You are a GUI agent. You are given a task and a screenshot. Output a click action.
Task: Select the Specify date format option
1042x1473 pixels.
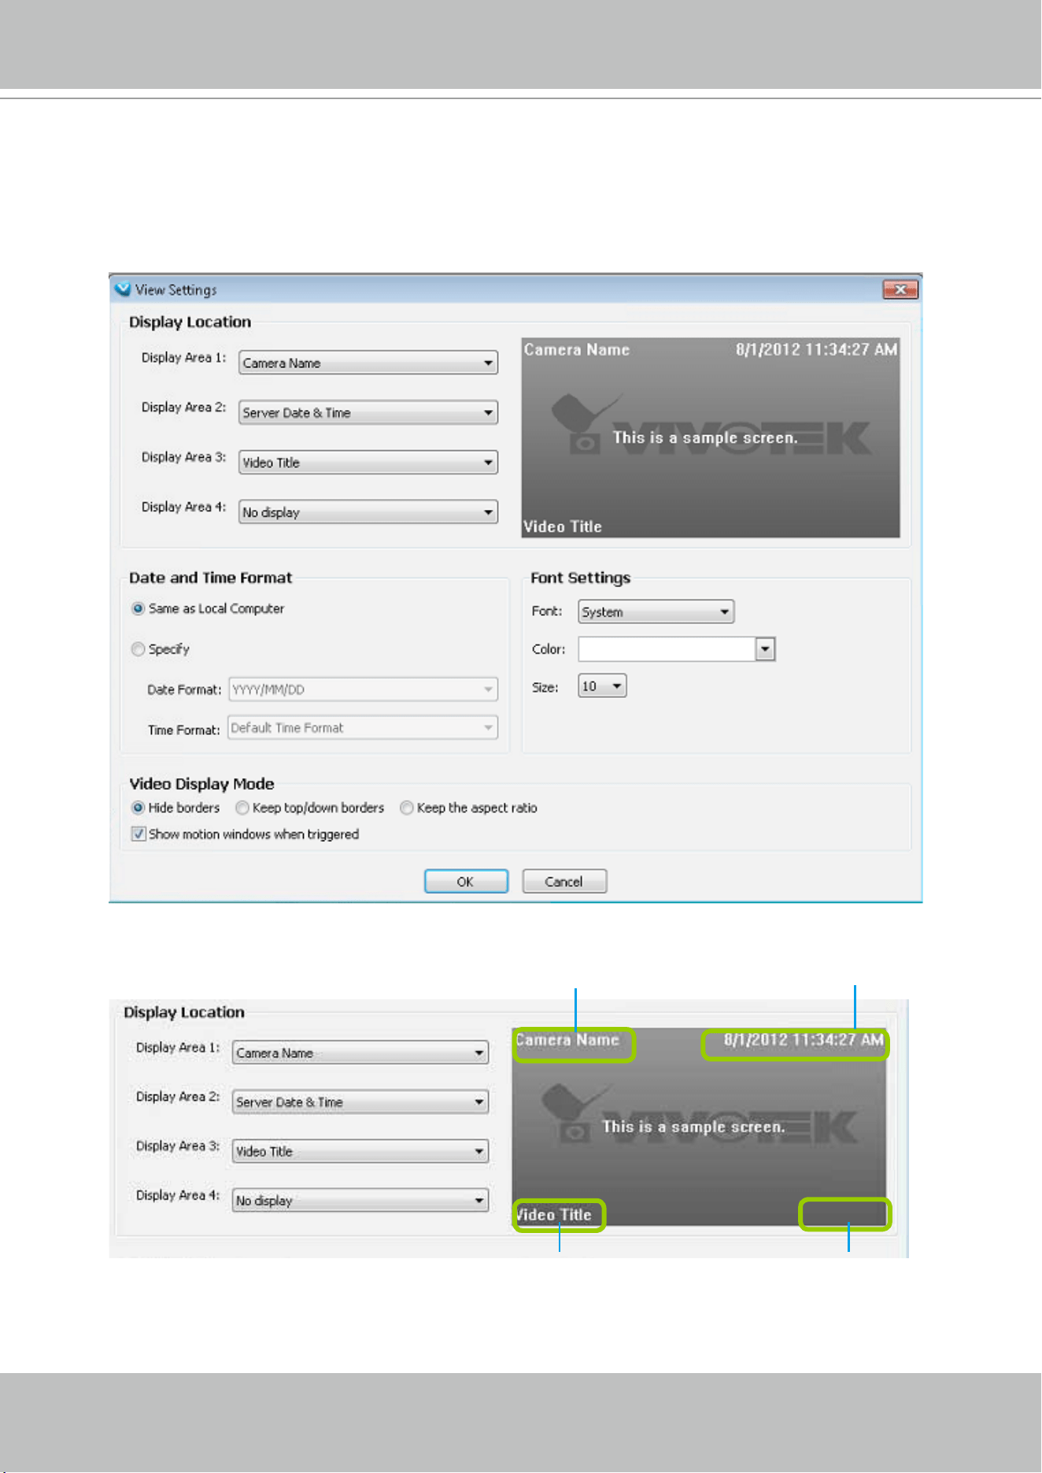pyautogui.click(x=139, y=649)
